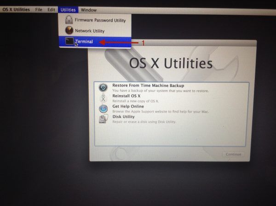Click the Time Machine backup icon

103,87
